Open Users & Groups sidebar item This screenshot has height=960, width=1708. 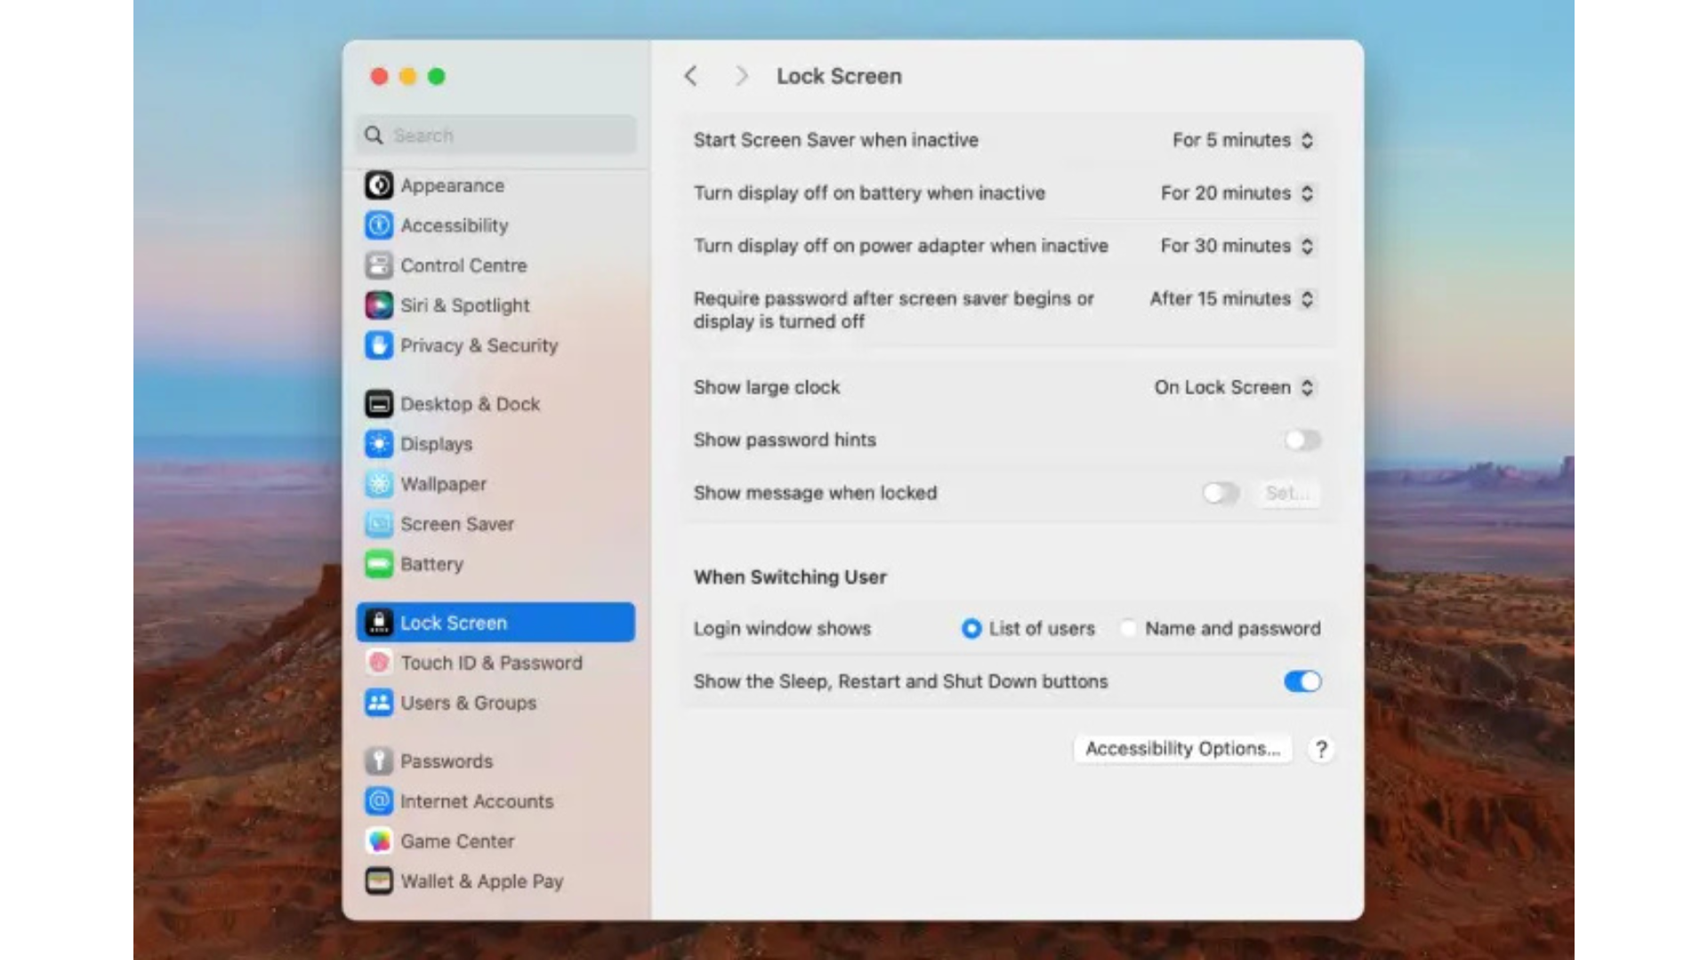pyautogui.click(x=468, y=703)
